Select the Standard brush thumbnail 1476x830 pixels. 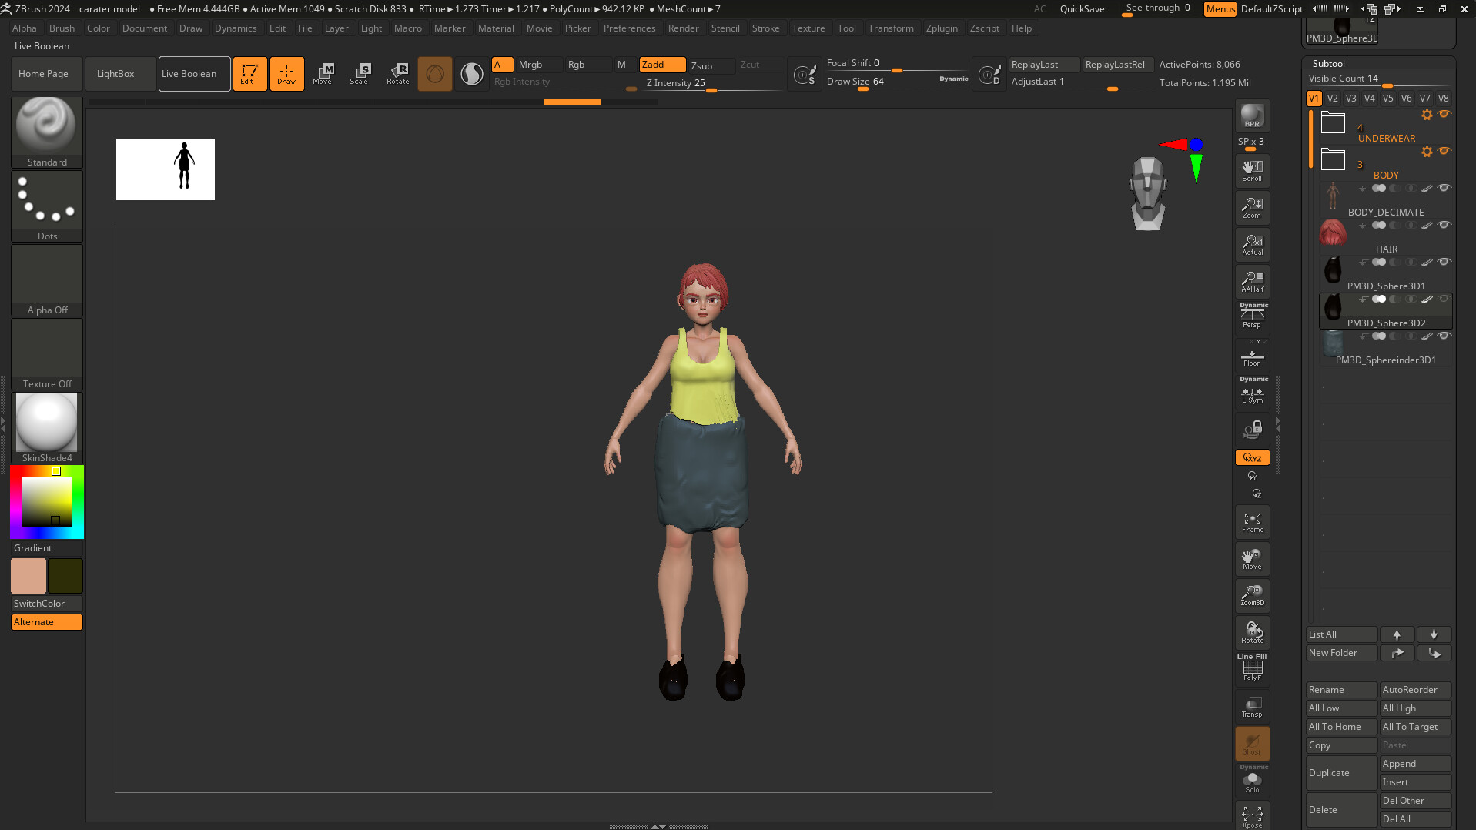[46, 124]
